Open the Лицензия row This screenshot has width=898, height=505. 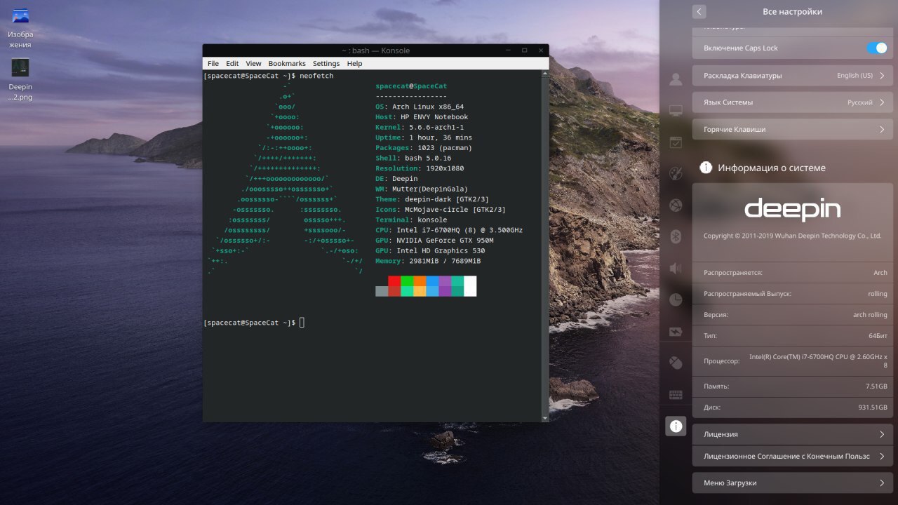[x=793, y=434]
